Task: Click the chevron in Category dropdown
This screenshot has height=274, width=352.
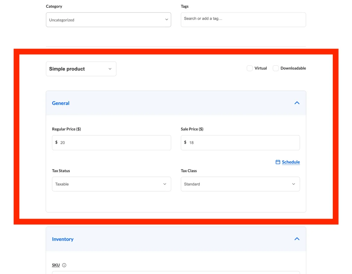Action: (x=166, y=20)
